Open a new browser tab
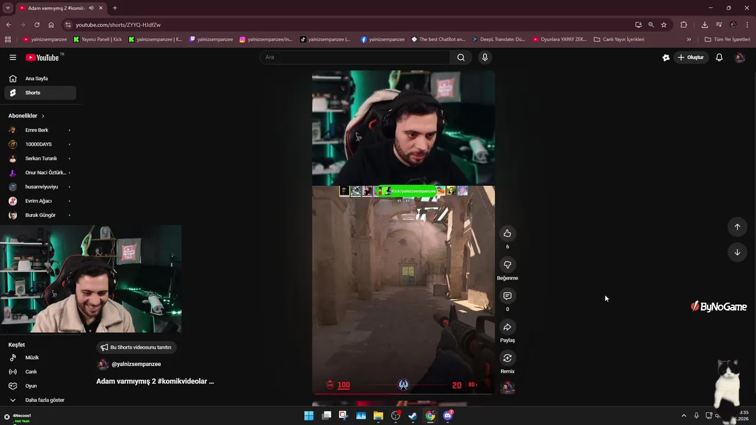The image size is (756, 425). pos(115,8)
